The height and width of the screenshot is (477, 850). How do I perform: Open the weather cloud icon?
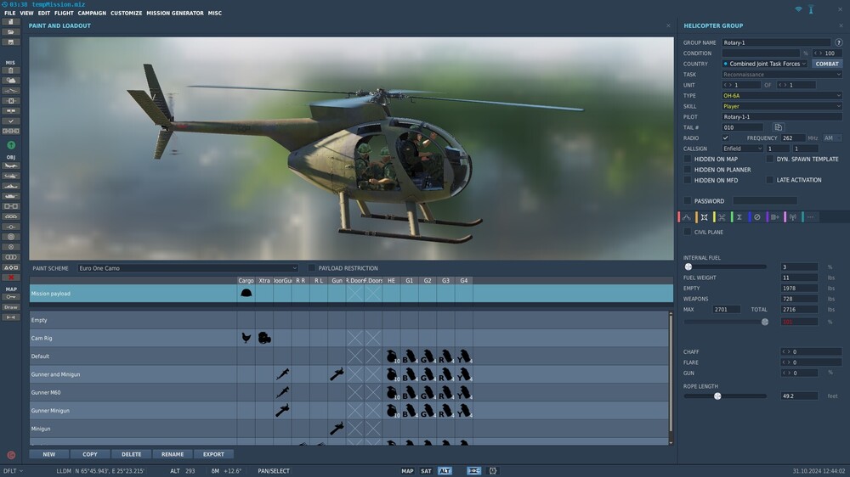(x=11, y=80)
